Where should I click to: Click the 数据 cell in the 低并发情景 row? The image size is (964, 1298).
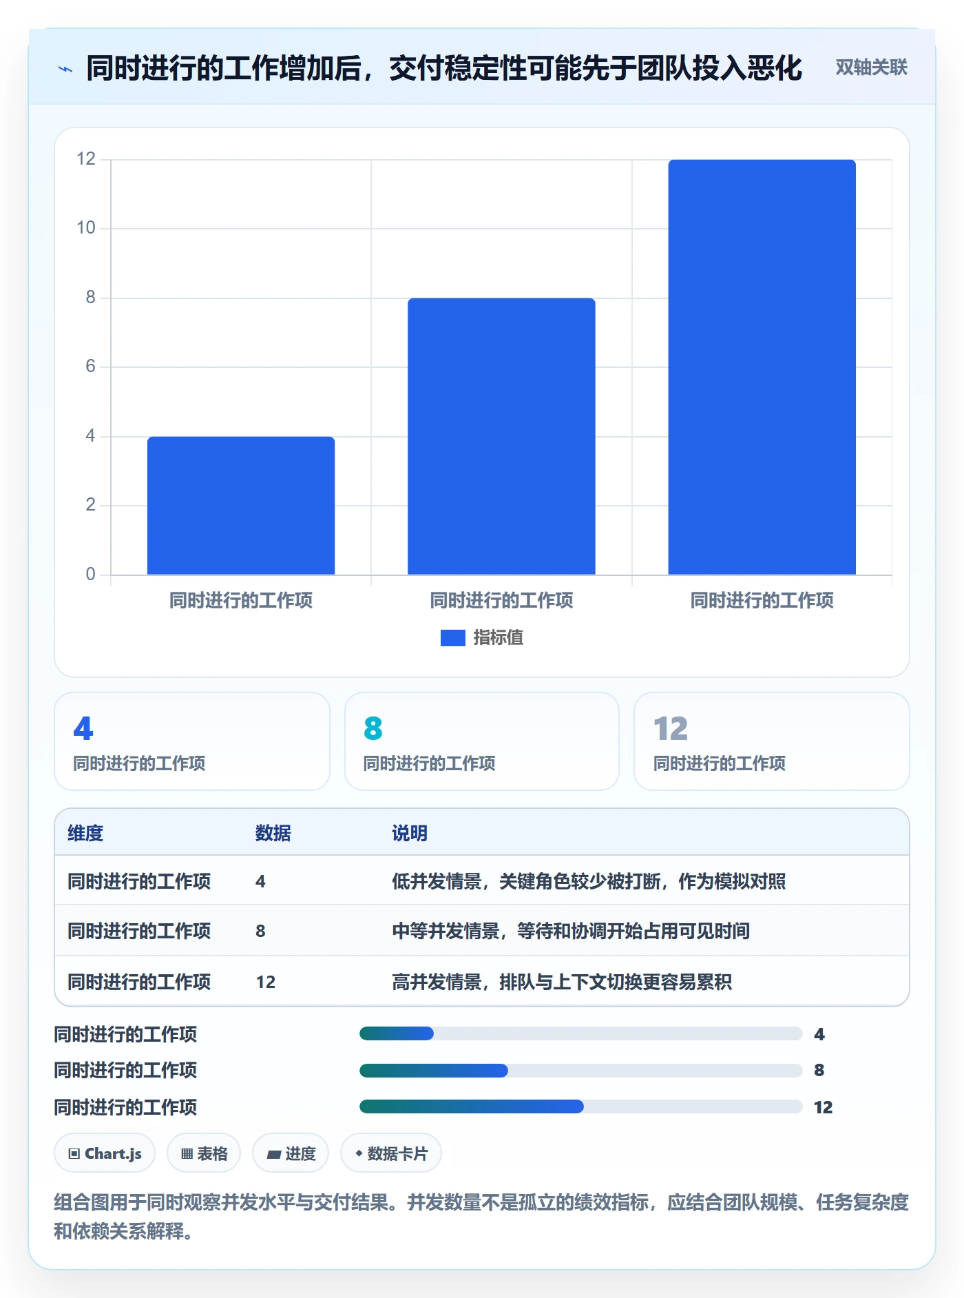[260, 881]
